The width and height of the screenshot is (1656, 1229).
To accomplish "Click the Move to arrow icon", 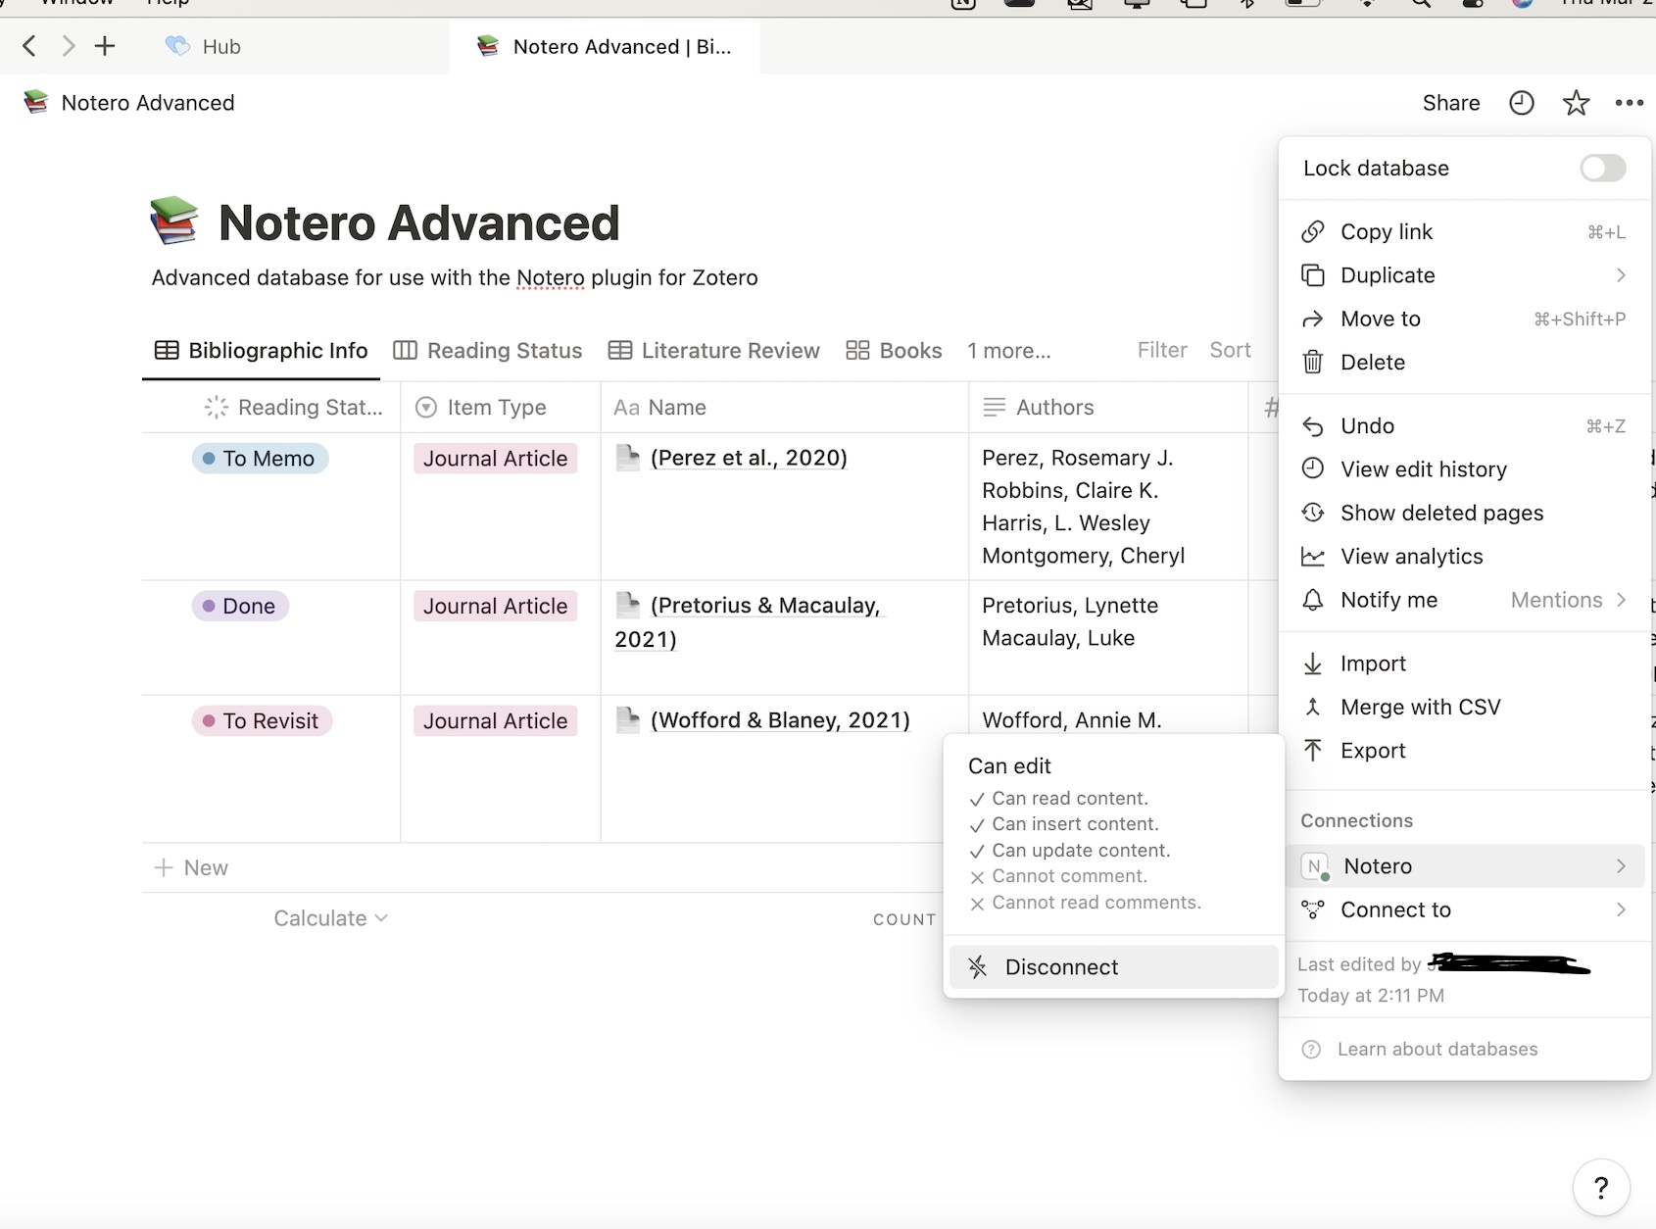I will pyautogui.click(x=1313, y=320).
